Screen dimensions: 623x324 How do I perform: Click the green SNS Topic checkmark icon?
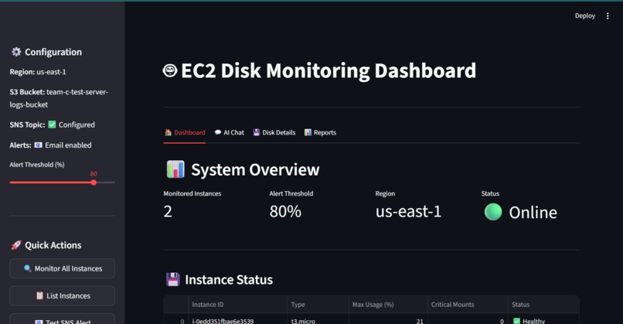point(52,124)
